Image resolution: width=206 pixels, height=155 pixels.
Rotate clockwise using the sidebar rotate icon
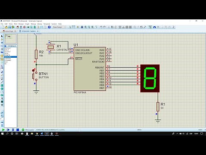pos(2,113)
